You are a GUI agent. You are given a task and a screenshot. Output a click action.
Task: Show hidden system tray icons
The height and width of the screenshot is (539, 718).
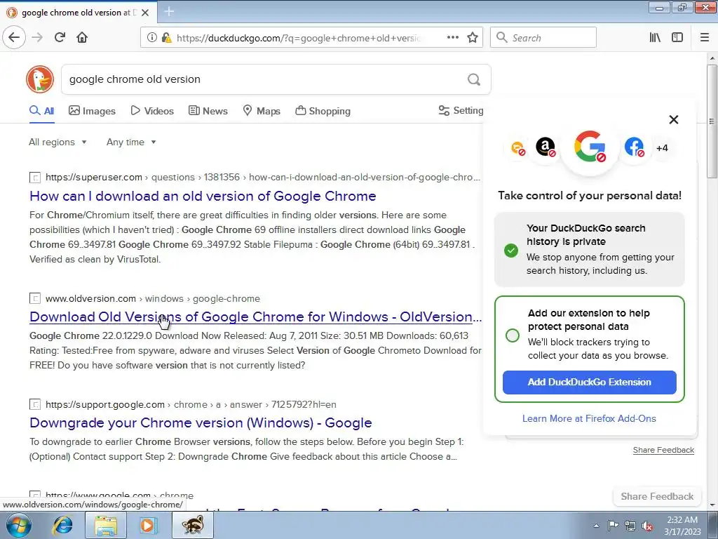tap(596, 526)
